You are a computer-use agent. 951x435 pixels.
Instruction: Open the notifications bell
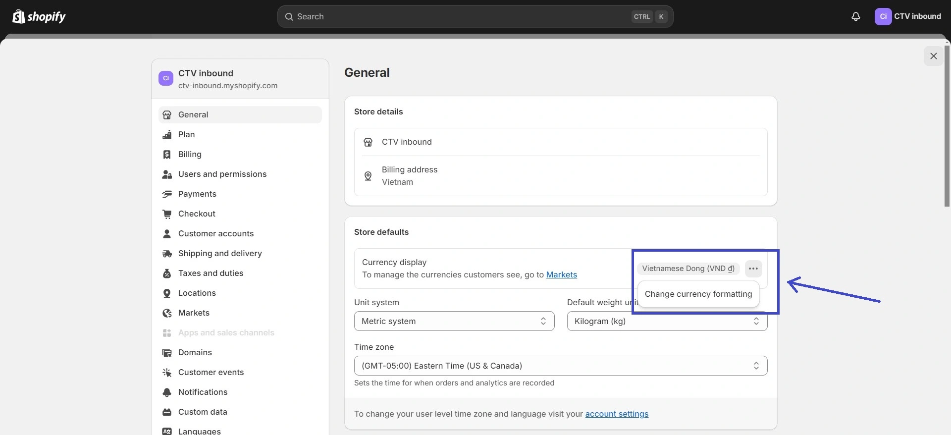click(x=855, y=16)
